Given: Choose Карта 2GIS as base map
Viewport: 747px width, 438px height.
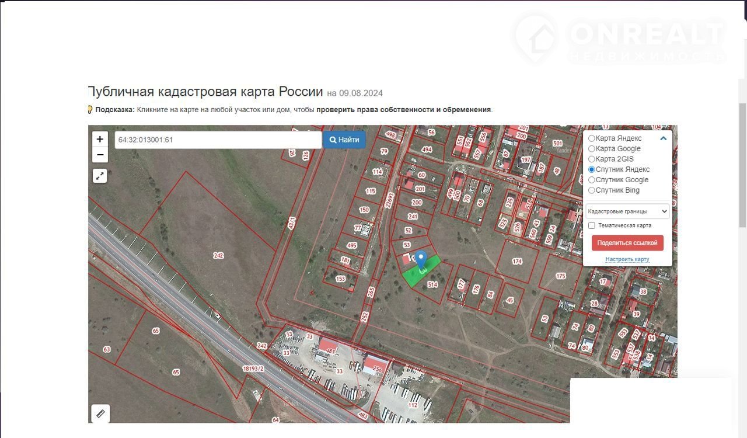Looking at the screenshot, I should click(592, 159).
